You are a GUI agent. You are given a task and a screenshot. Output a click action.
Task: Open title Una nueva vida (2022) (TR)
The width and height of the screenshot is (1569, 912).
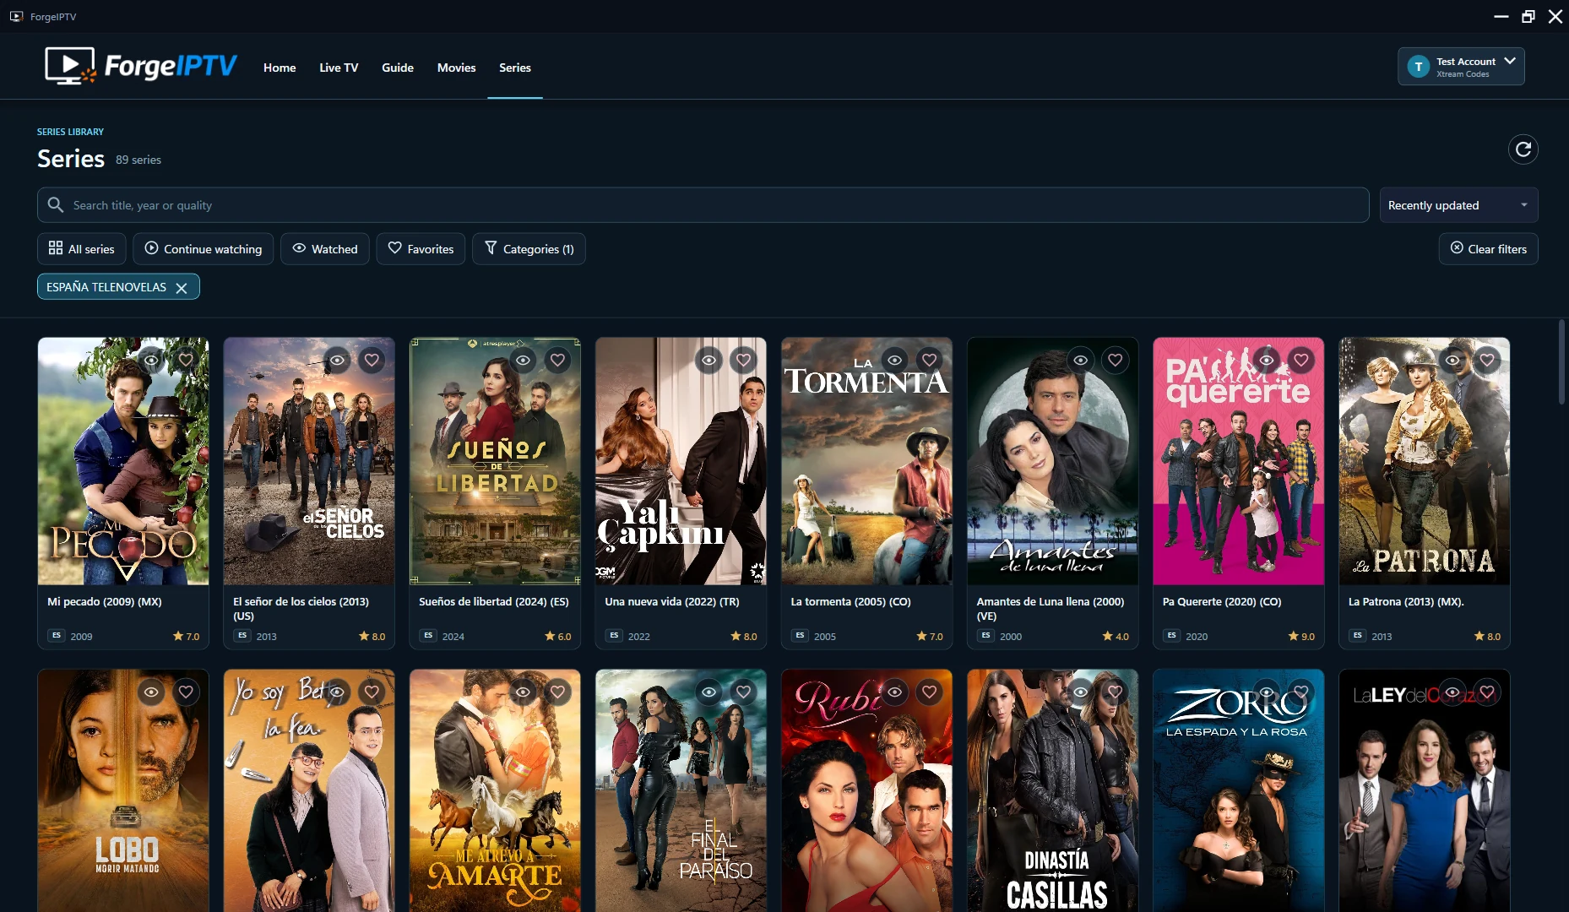[672, 602]
